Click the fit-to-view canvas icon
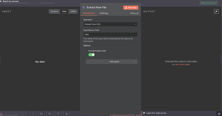 click(33, 114)
